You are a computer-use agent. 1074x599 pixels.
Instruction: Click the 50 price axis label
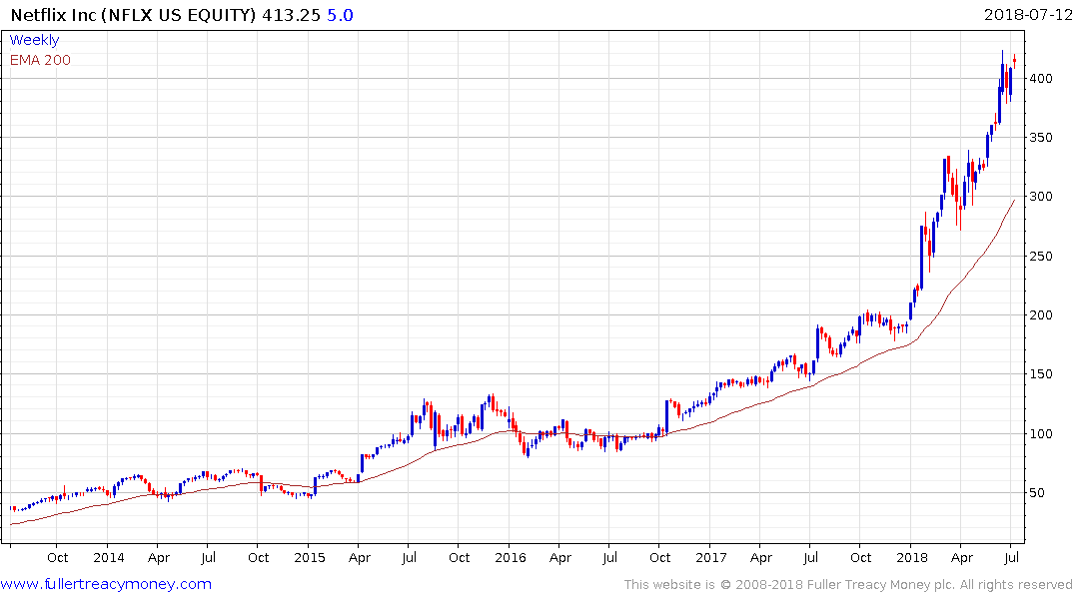(1037, 493)
